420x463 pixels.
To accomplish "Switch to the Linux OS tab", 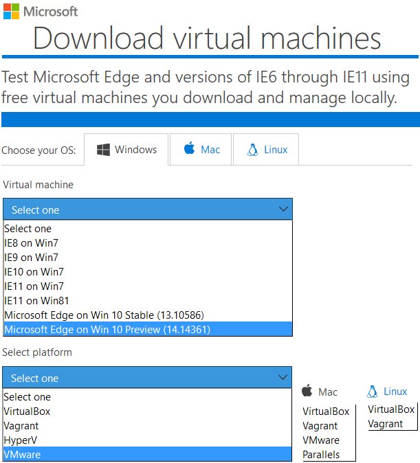I will click(266, 150).
